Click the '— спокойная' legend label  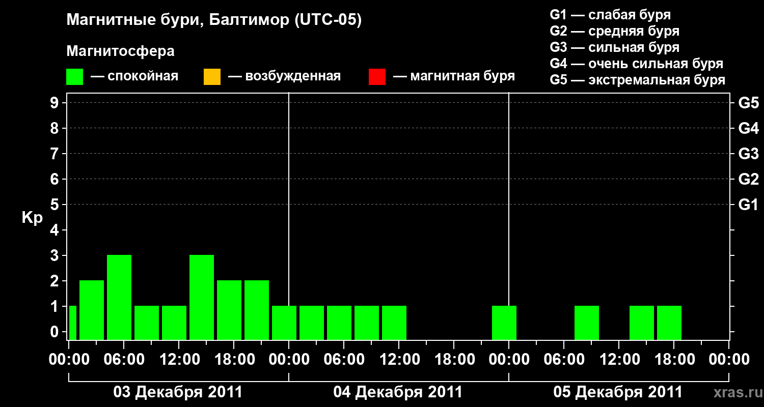134,77
